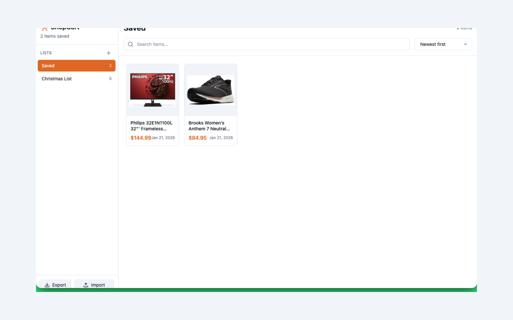The width and height of the screenshot is (513, 320).
Task: Click the magnifier icon in search bar
Action: click(x=130, y=44)
